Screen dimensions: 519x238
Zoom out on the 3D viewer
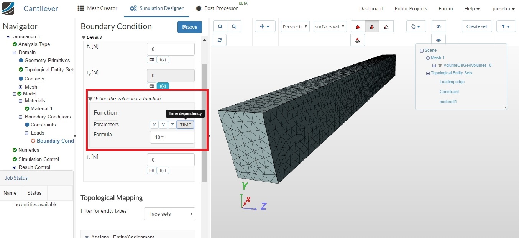[x=234, y=26]
